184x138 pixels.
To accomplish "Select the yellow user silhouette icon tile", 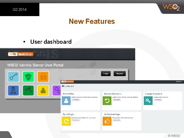I will 43,90.
